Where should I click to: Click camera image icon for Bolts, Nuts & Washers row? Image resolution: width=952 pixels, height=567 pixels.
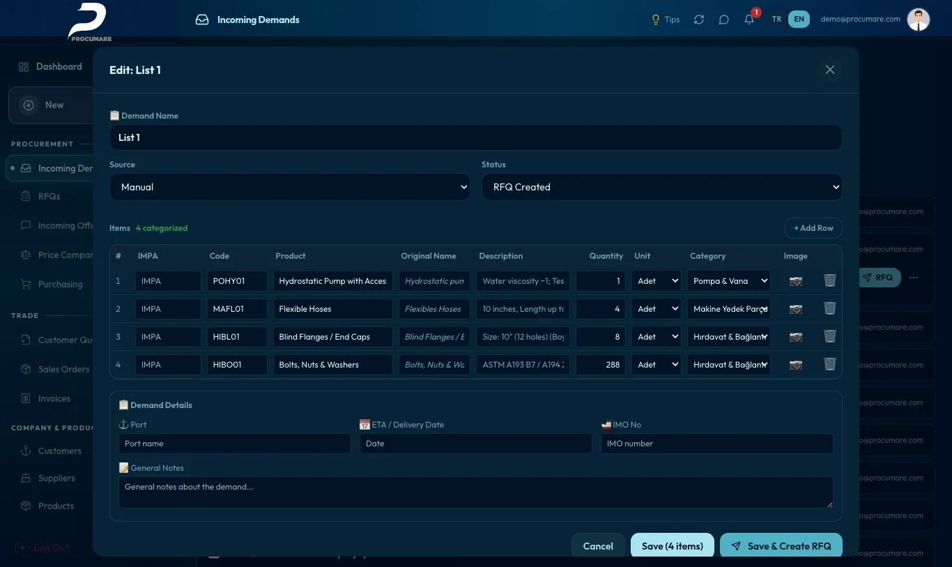click(x=795, y=365)
